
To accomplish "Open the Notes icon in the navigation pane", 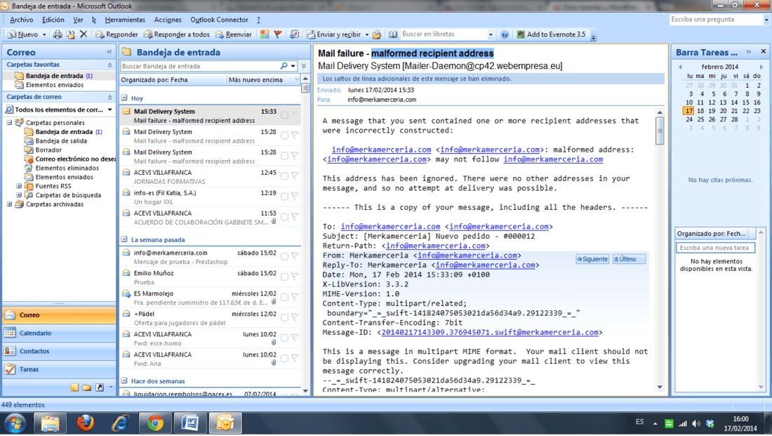I will [x=74, y=388].
